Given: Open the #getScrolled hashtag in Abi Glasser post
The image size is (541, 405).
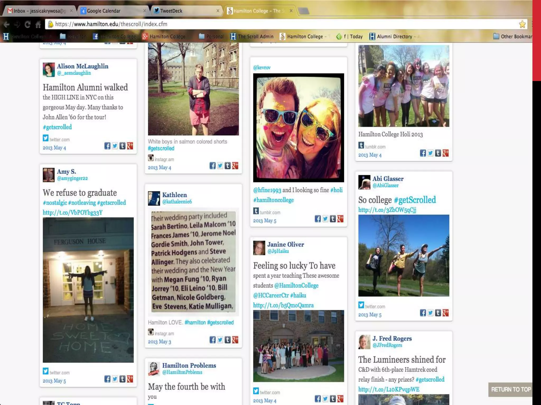Looking at the screenshot, I should point(415,200).
